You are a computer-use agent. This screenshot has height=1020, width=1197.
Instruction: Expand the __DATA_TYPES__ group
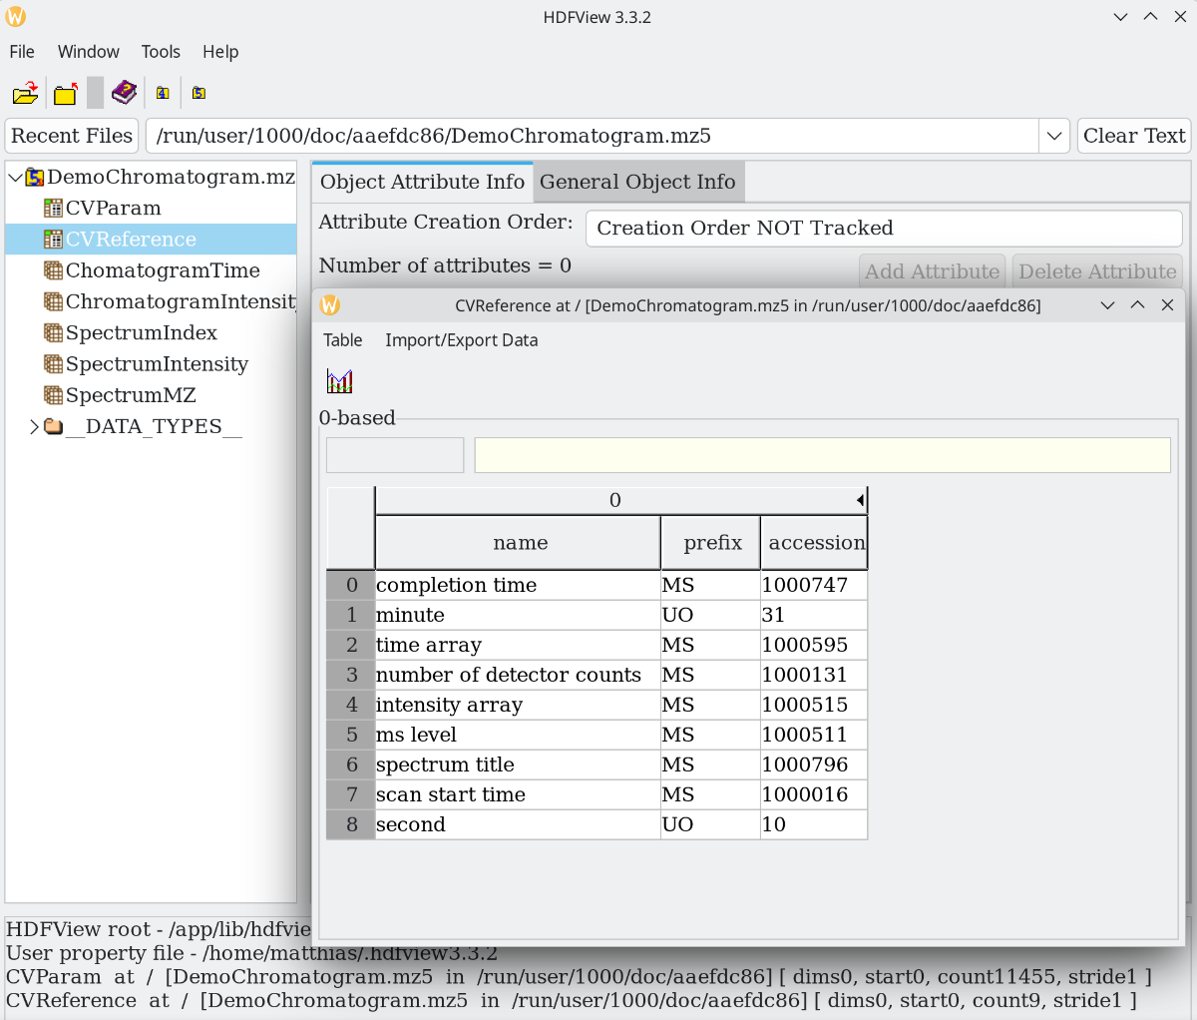(x=34, y=427)
